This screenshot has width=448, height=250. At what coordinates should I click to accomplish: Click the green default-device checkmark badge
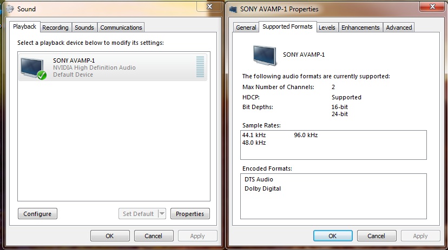point(42,75)
